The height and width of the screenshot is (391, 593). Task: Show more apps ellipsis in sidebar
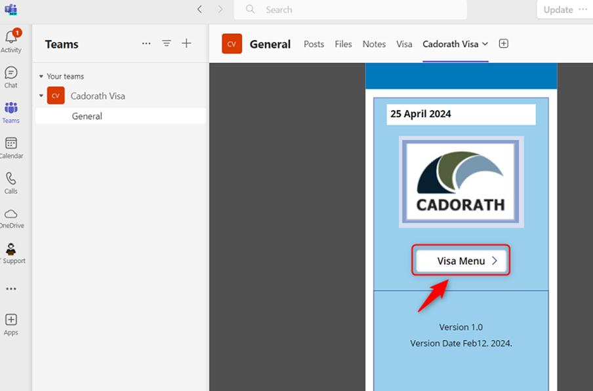pyautogui.click(x=11, y=289)
